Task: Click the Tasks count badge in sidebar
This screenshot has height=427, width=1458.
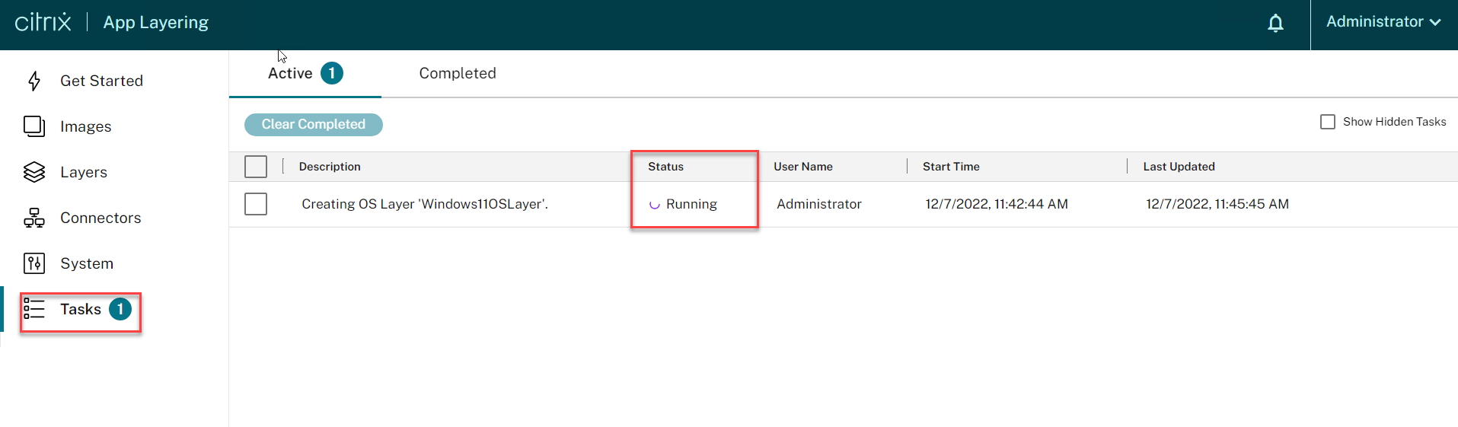Action: [x=120, y=309]
